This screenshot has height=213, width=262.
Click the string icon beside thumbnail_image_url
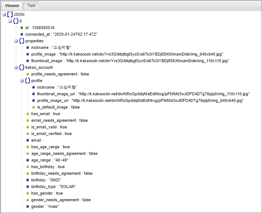coord(33,94)
